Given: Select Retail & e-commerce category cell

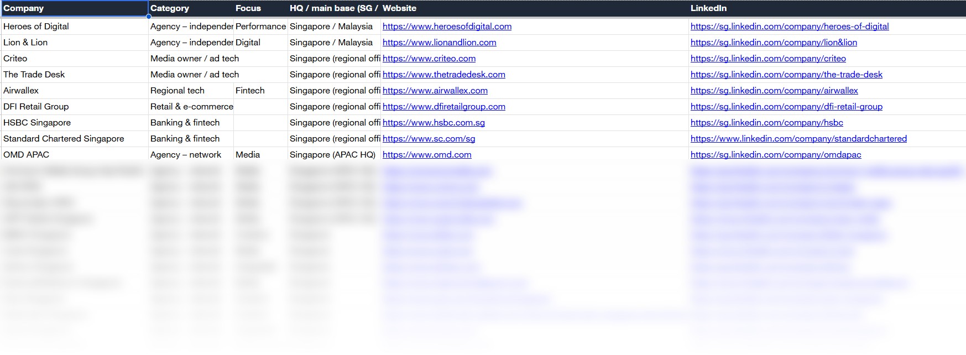Looking at the screenshot, I should coord(191,107).
